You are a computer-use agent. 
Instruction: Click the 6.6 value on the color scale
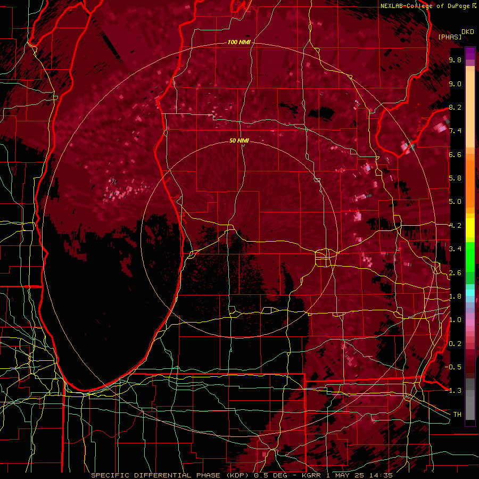(x=455, y=154)
